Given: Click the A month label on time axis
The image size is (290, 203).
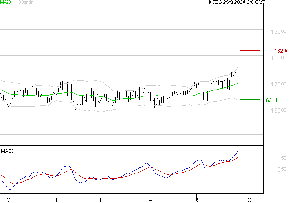Looking at the screenshot, I should coord(150,200).
